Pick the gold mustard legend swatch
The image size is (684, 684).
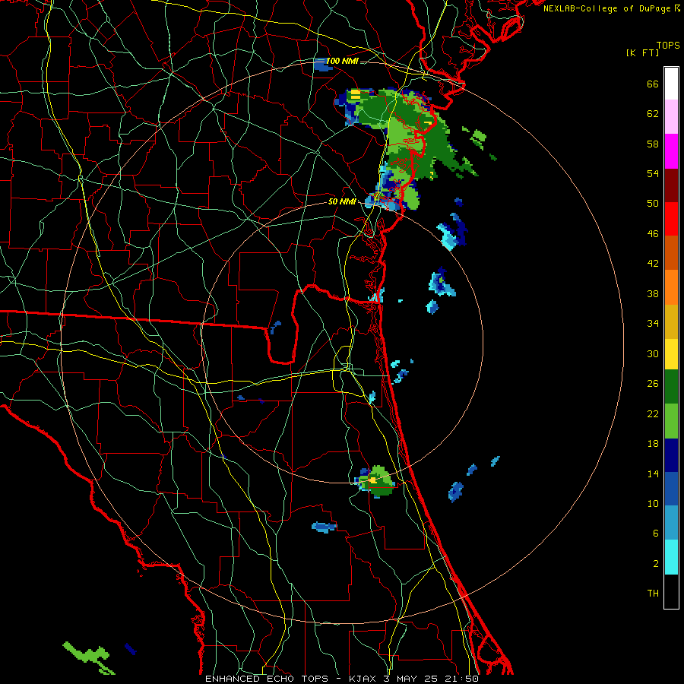tap(671, 321)
